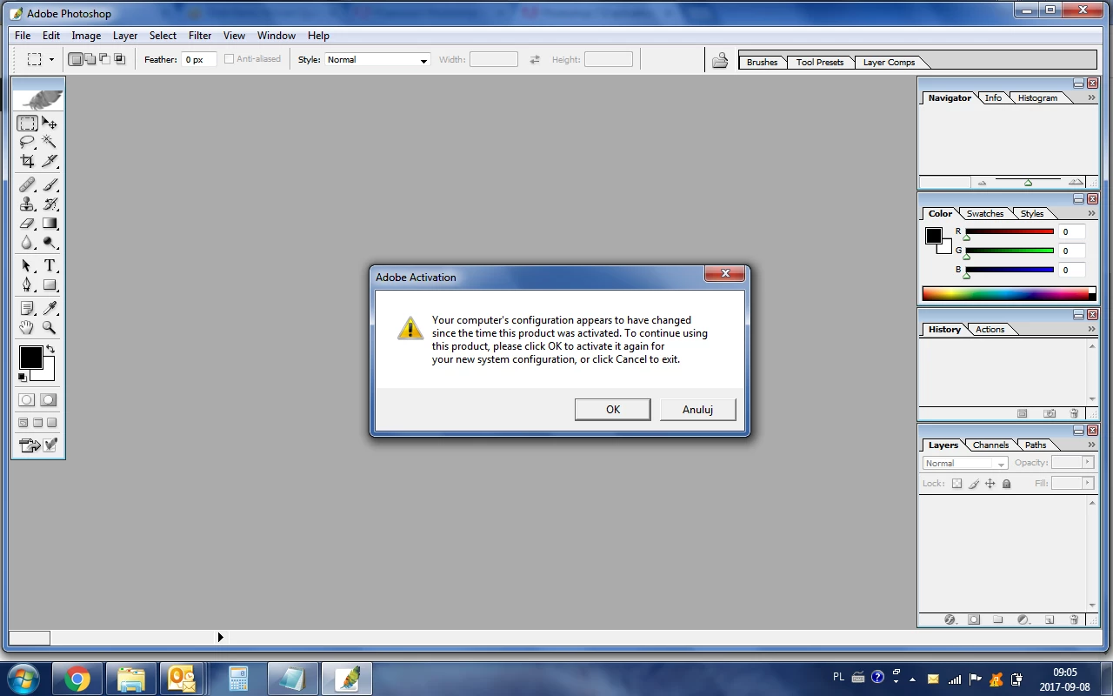Viewport: 1113px width, 696px height.
Task: Select the Eraser tool
Action: click(x=28, y=224)
